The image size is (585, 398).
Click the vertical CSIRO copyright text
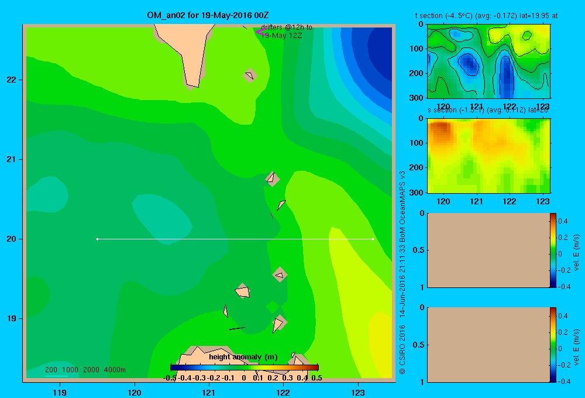[402, 273]
